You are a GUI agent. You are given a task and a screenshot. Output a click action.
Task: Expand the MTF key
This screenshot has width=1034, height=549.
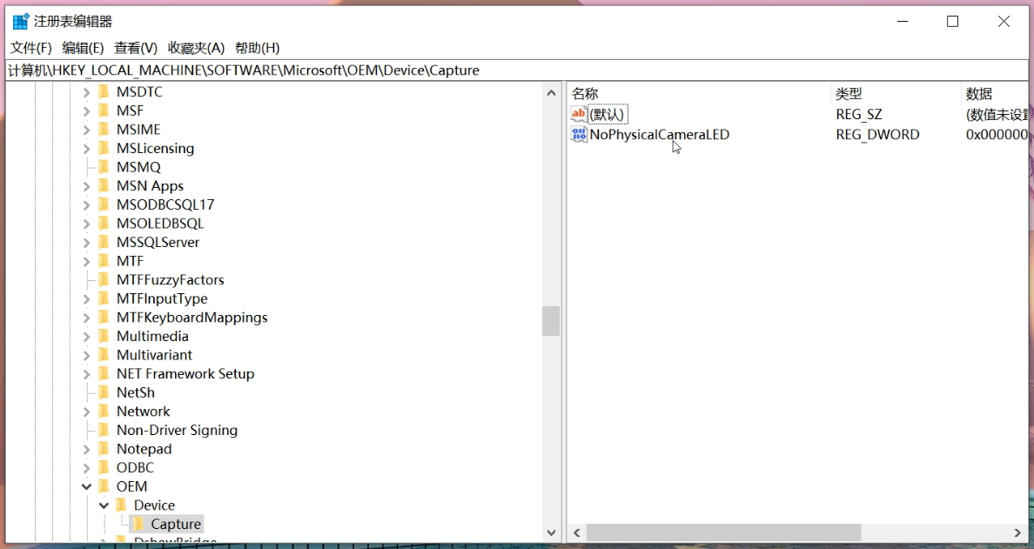(x=86, y=261)
